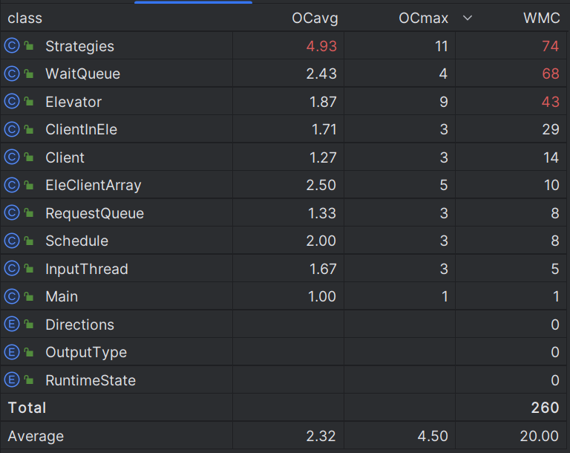Screen dimensions: 570x453
Task: Click the class icon next to WaitQueue
Action: 11,74
